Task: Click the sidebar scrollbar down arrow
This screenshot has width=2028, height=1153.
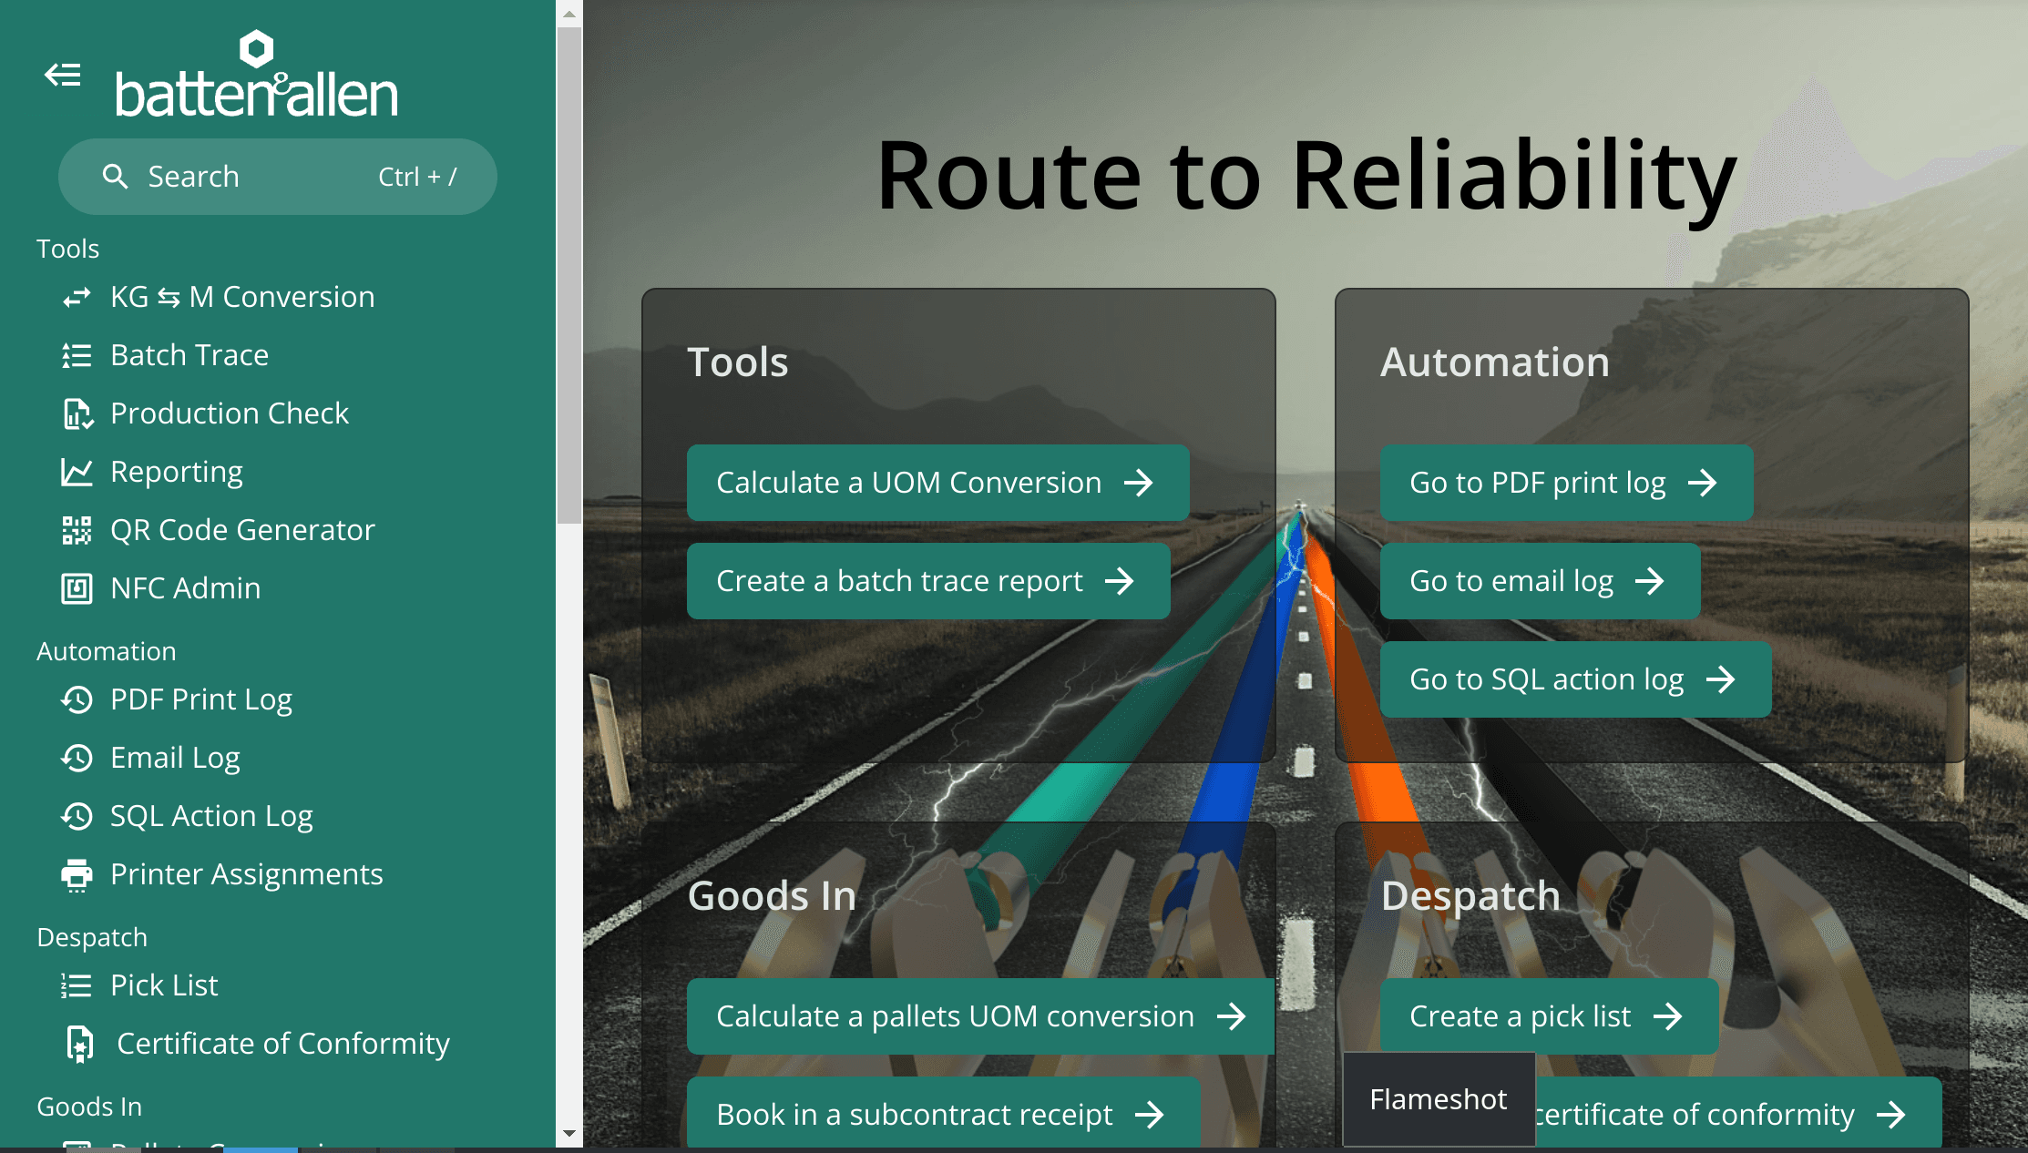Action: [569, 1134]
